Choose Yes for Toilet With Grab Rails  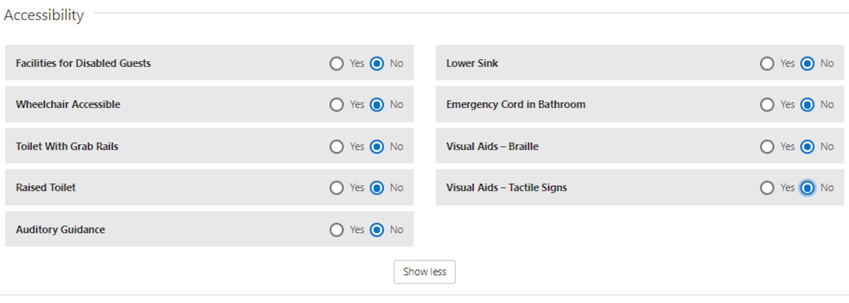tap(337, 147)
